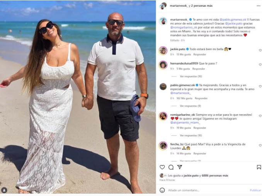Screen dimensions: 262x196
Task: Expand Ver respuestas (10) under romigarbarino_ok
Action: tap(191, 135)
